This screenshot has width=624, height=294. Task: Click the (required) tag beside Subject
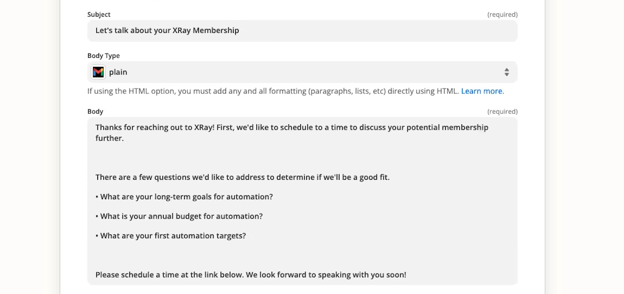pyautogui.click(x=502, y=14)
